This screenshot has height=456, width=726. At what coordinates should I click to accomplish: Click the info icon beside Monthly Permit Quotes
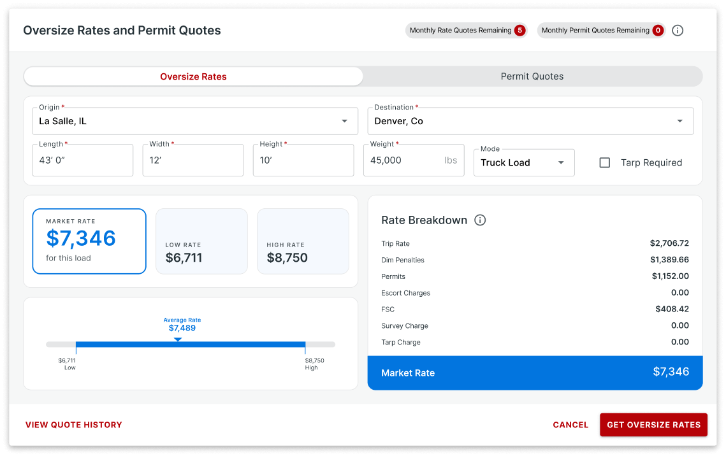678,31
